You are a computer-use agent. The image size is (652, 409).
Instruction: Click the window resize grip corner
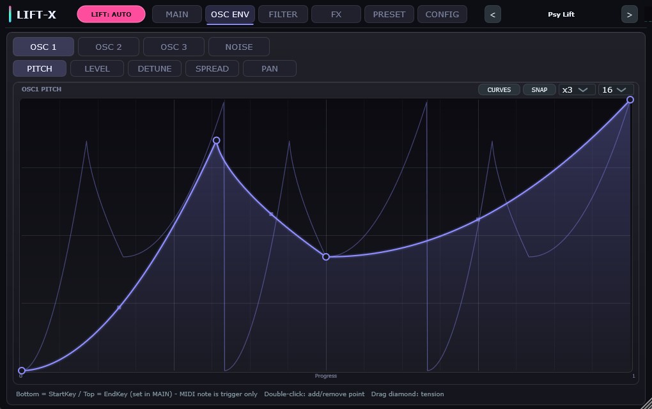click(x=647, y=404)
